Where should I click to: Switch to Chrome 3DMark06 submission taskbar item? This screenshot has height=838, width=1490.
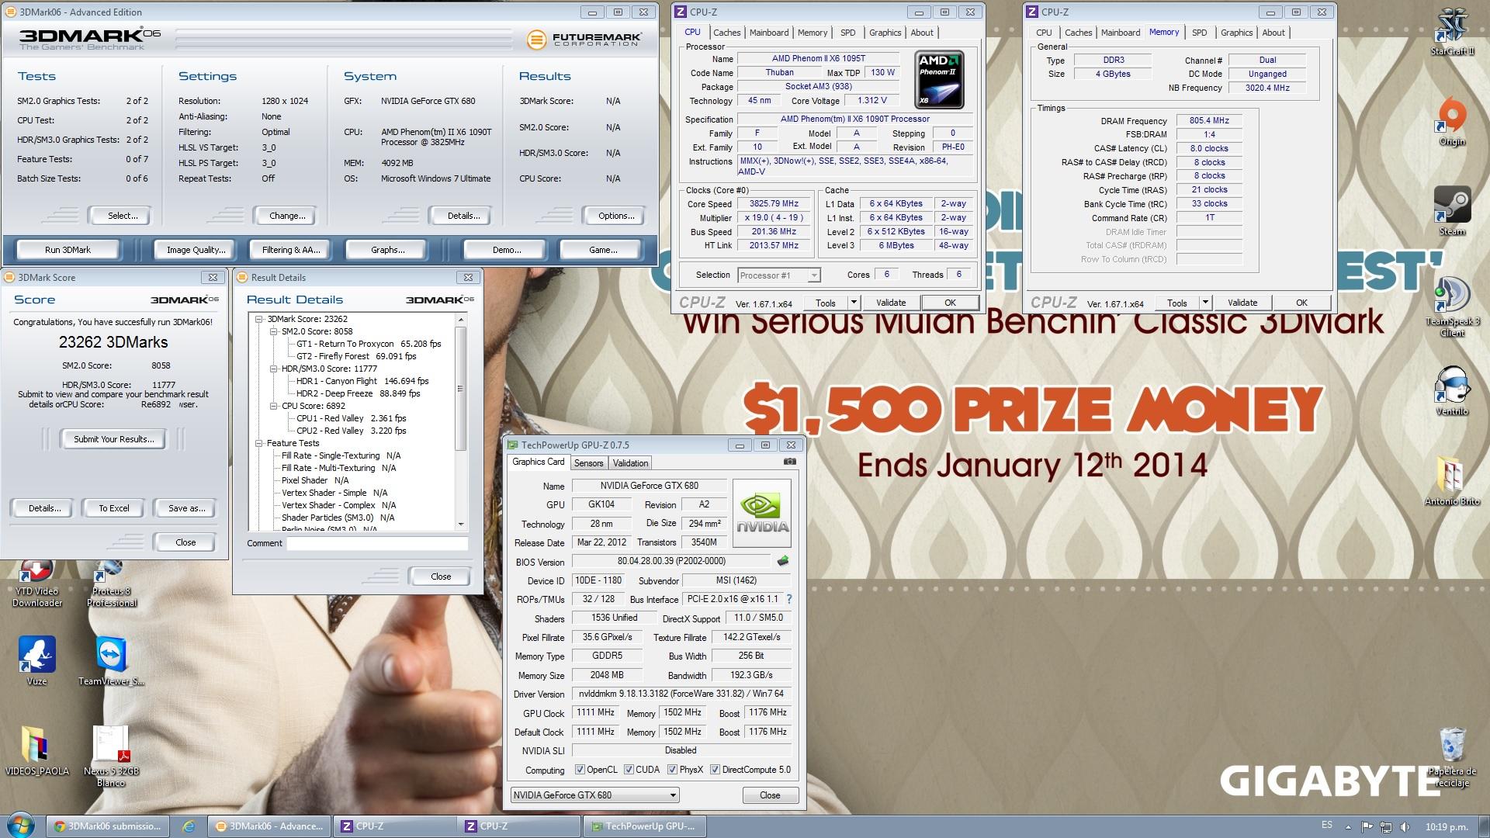107,826
